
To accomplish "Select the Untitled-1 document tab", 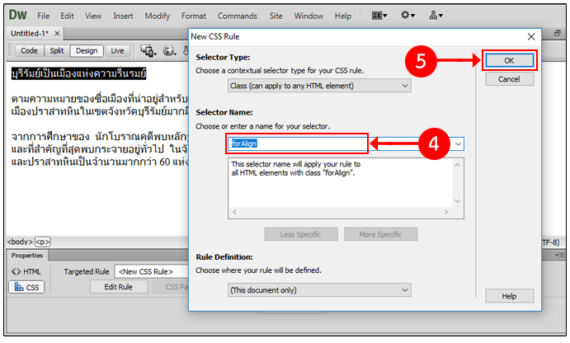I will coord(29,33).
